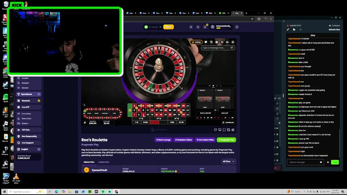Return to the Lobby
The width and height of the screenshot is (347, 195).
click(x=196, y=42)
